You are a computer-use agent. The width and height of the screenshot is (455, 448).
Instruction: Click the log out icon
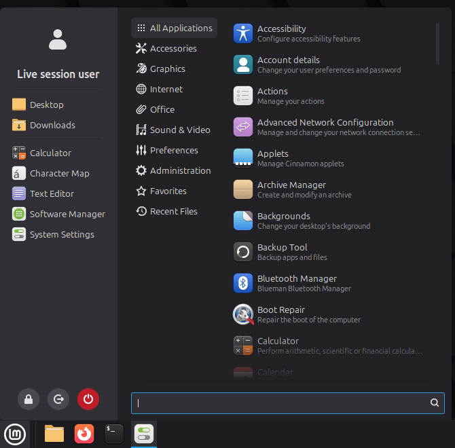(58, 400)
